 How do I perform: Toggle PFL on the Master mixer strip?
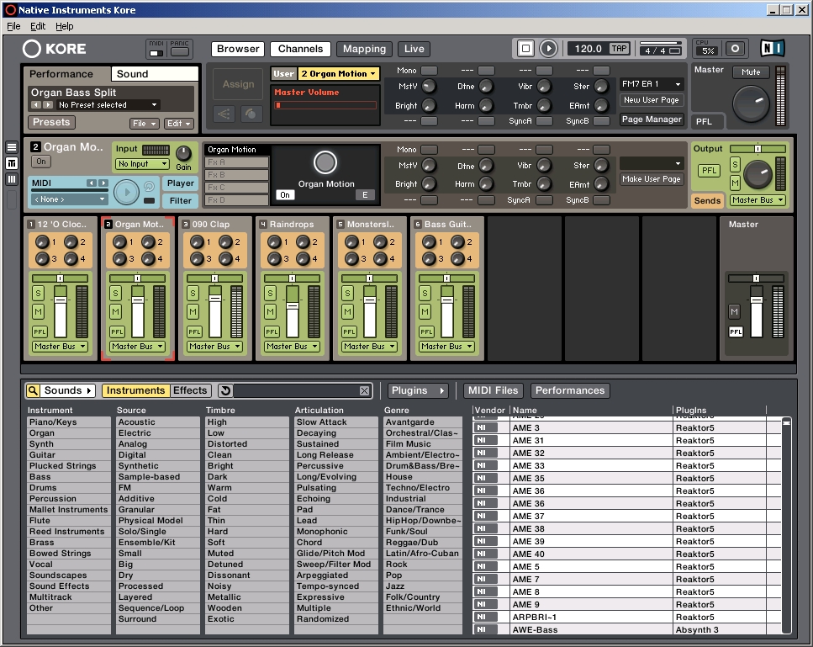[736, 331]
